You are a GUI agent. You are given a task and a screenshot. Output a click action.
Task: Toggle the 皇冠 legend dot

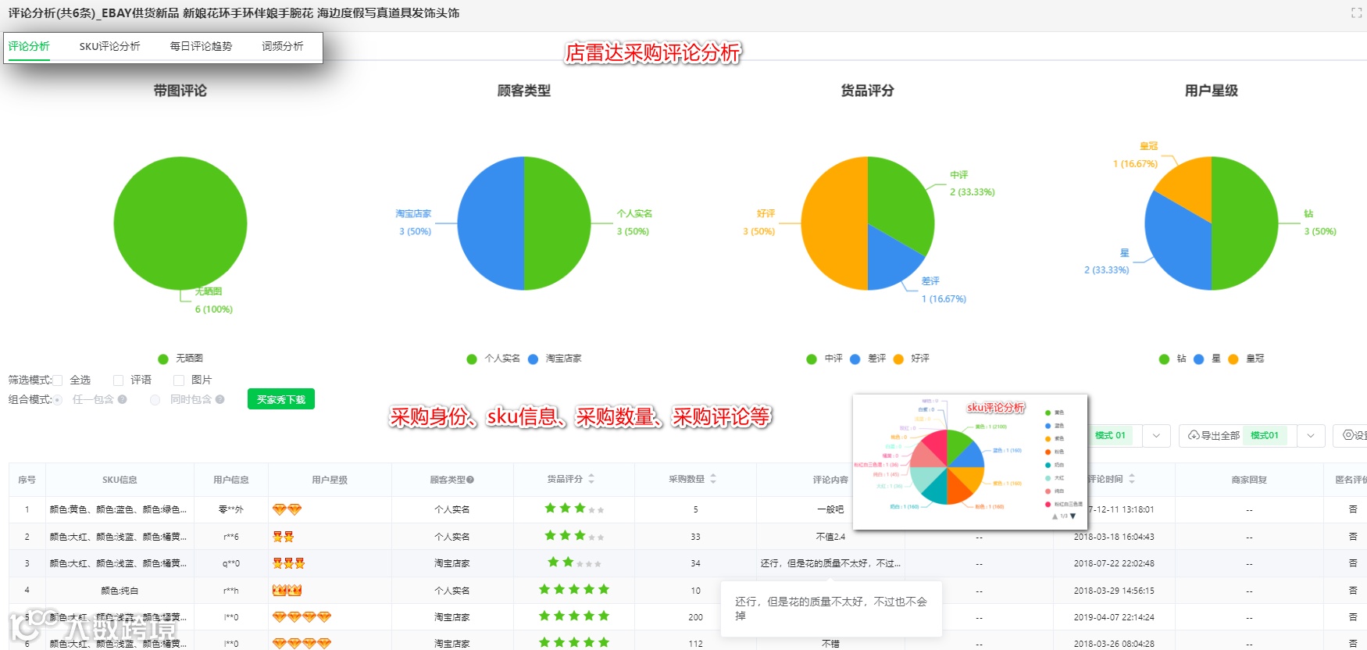click(1233, 359)
